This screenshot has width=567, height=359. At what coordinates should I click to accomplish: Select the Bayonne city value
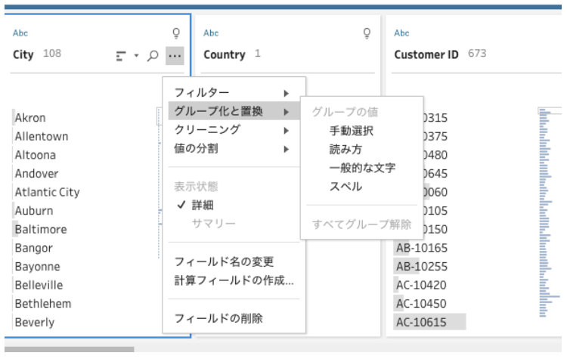coord(38,267)
